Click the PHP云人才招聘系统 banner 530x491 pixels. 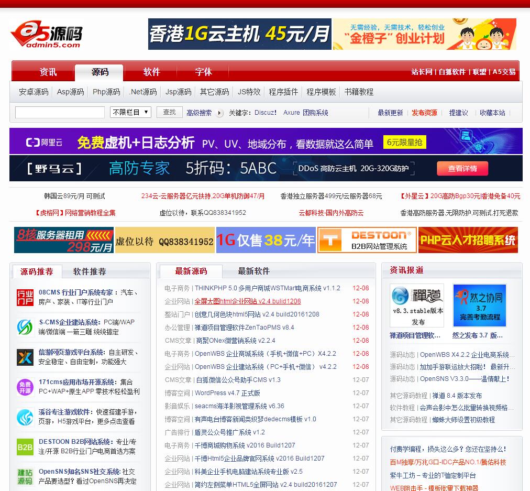pos(468,240)
